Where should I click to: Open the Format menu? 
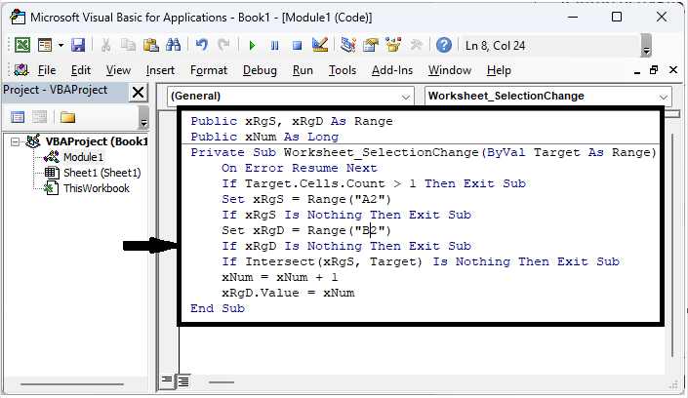click(x=209, y=70)
